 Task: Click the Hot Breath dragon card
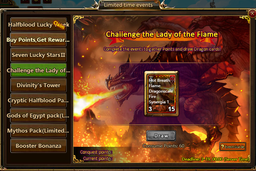pyautogui.click(x=161, y=94)
